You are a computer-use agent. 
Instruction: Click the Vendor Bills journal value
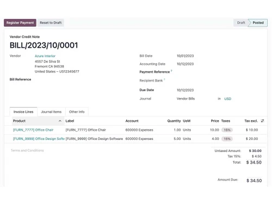click(186, 99)
